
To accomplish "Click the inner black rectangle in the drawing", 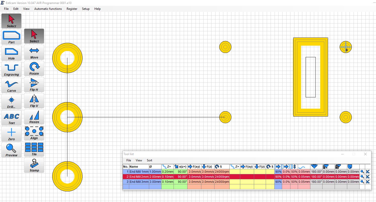I will click(x=310, y=77).
